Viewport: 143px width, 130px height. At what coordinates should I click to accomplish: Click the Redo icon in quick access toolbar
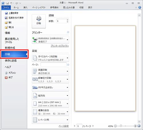(x=17, y=3)
